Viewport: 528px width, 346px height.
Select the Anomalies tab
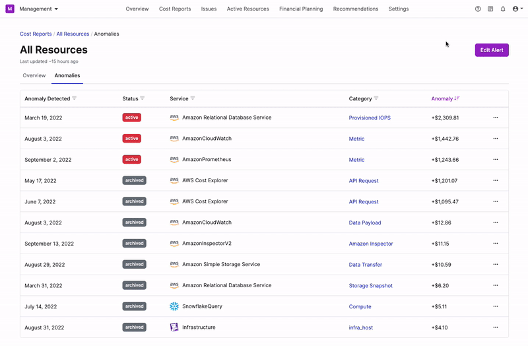(x=67, y=75)
